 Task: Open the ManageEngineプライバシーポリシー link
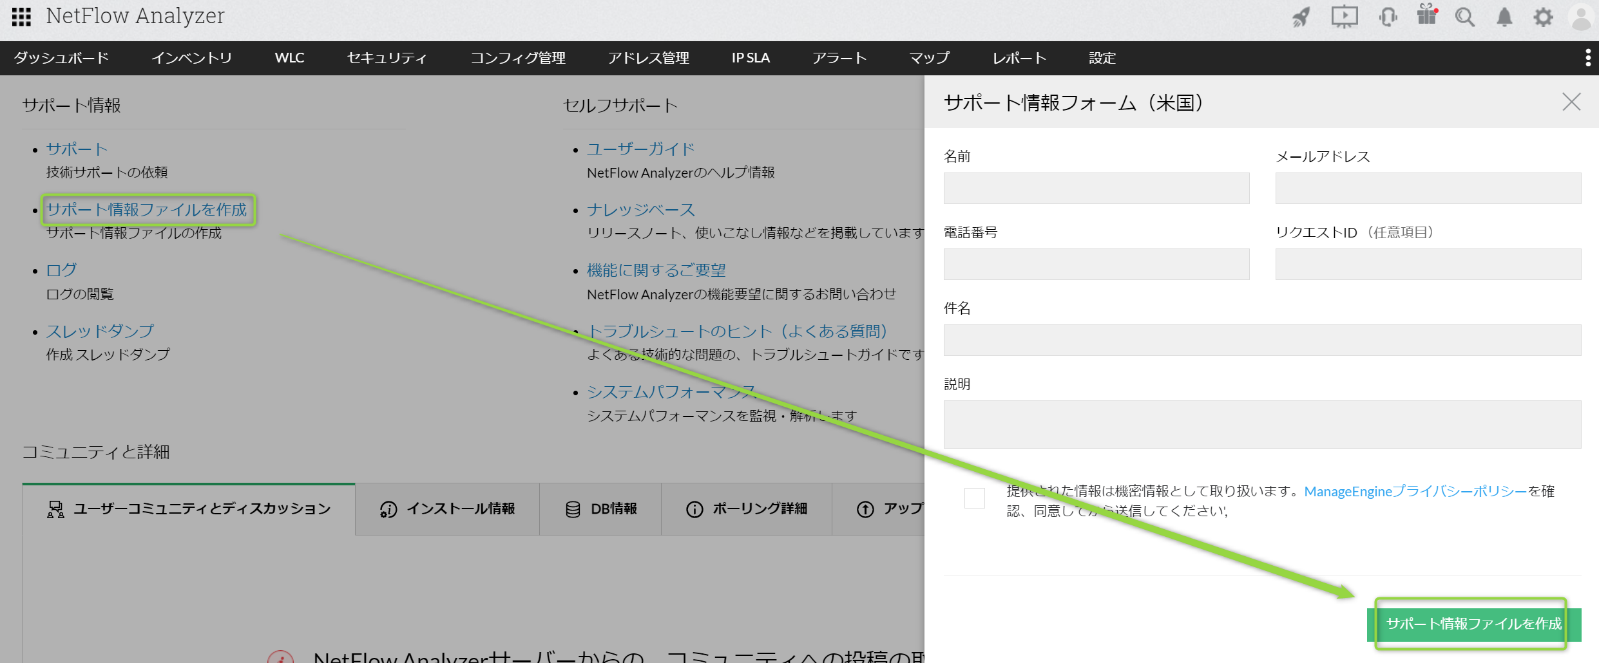1415,491
